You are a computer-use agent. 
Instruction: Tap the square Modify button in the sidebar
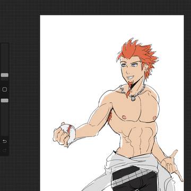(5, 90)
